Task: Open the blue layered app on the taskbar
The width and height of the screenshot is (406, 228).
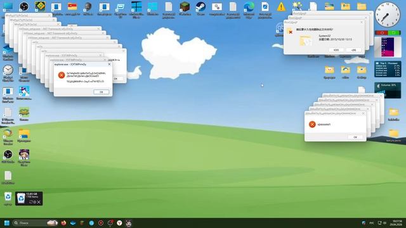Action: point(73,223)
